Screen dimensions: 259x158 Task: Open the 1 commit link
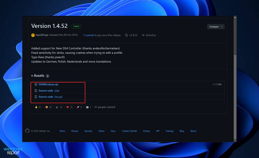[x=88, y=35]
